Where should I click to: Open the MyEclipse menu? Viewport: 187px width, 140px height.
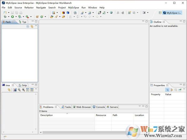[x=73, y=7]
